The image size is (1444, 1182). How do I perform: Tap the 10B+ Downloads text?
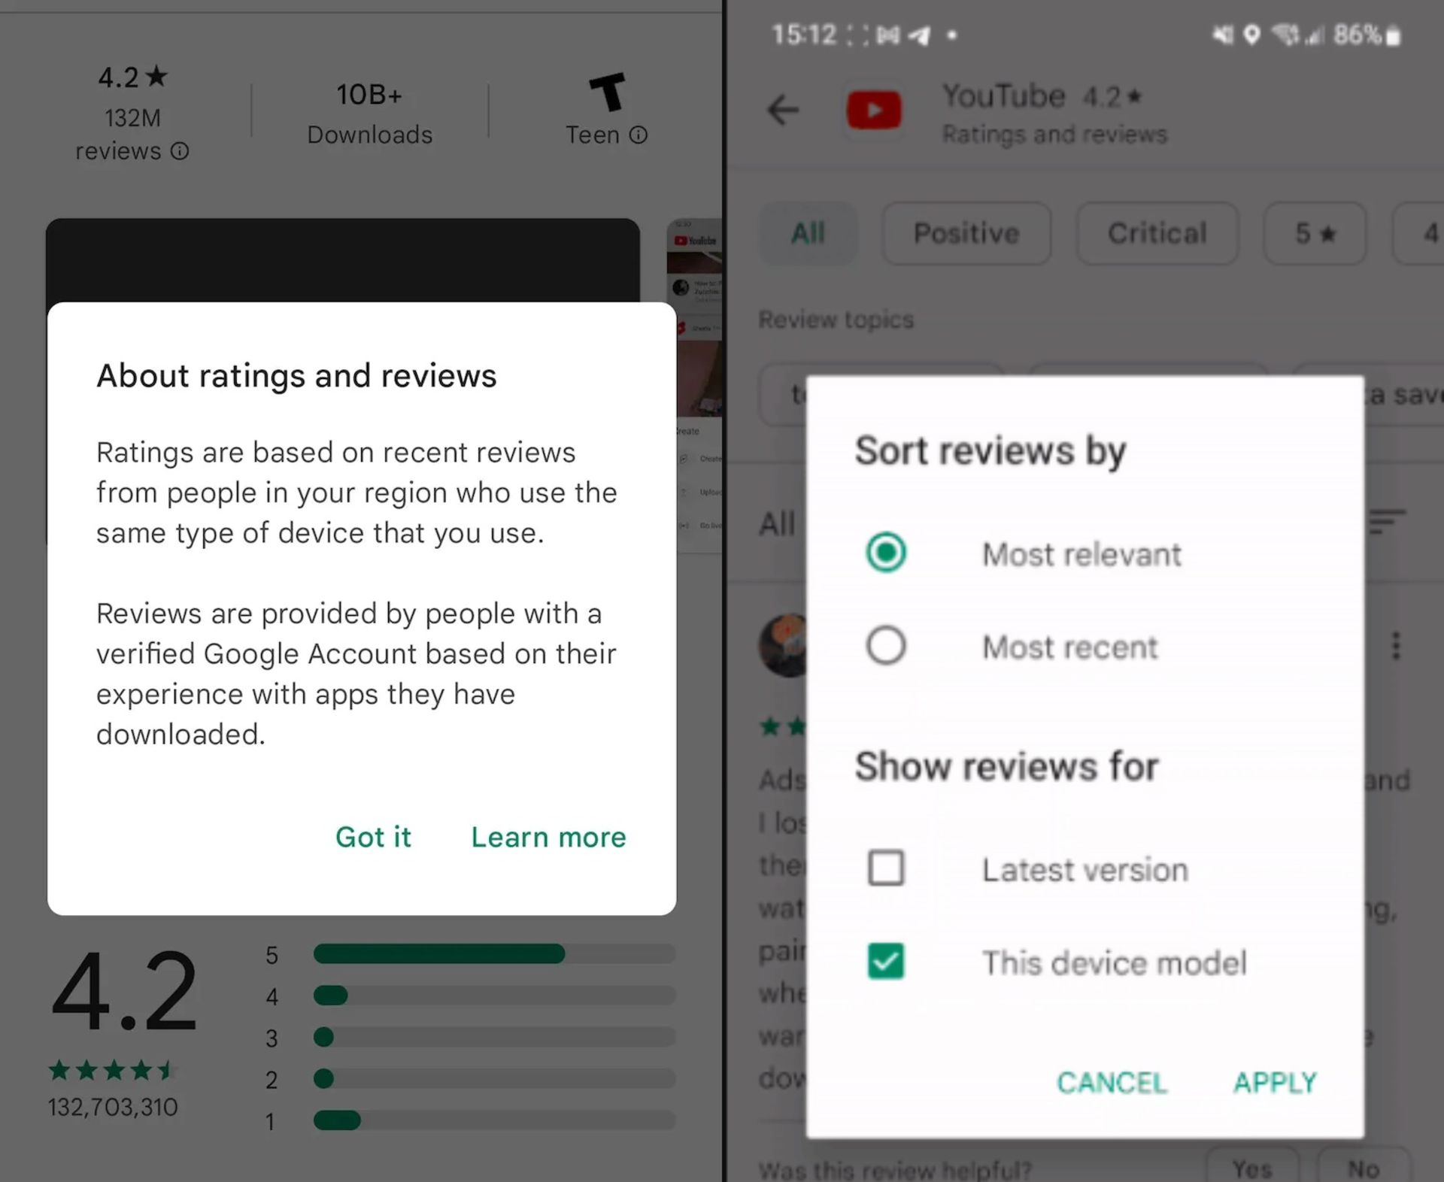[369, 114]
